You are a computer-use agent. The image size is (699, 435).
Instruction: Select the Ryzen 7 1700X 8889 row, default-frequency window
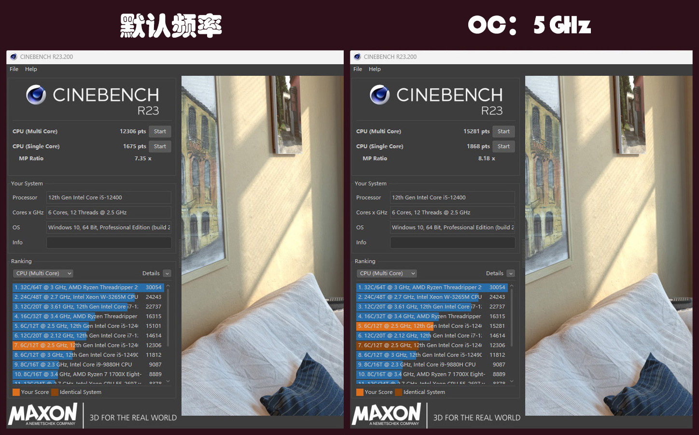(88, 374)
